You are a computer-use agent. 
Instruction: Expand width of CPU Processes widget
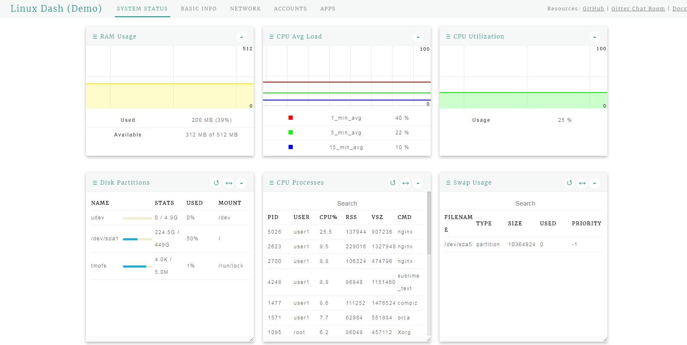coord(405,183)
